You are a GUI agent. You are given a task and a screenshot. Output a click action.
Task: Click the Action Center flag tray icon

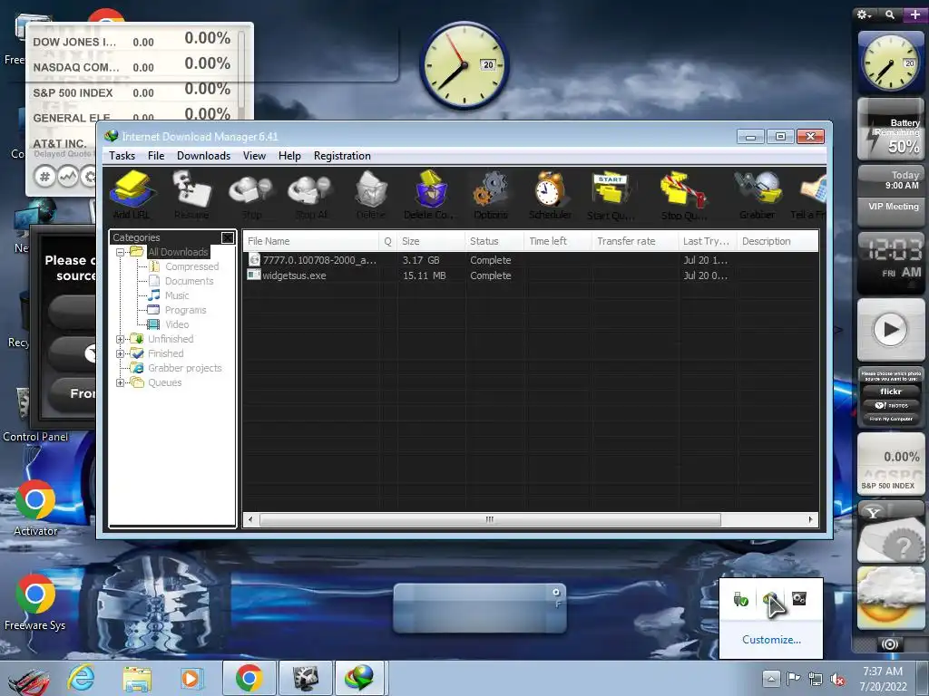pyautogui.click(x=793, y=679)
